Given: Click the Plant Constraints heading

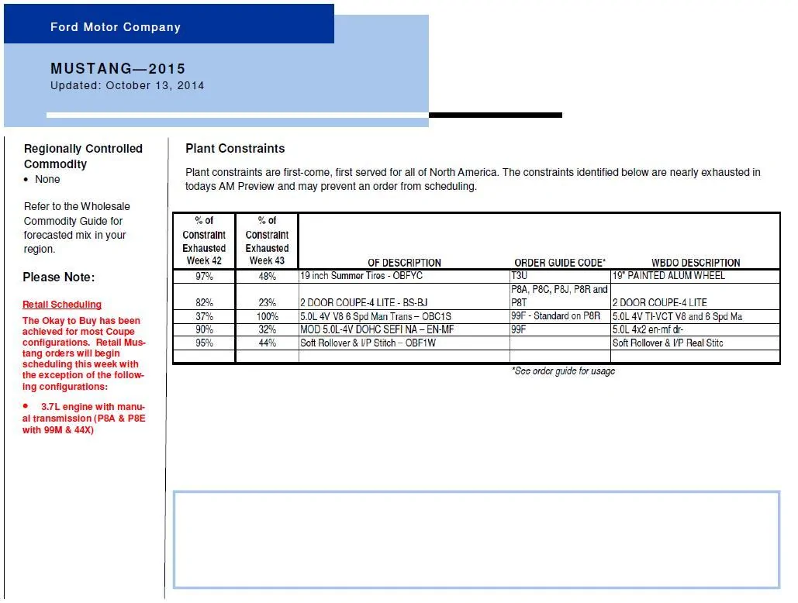Looking at the screenshot, I should 235,149.
